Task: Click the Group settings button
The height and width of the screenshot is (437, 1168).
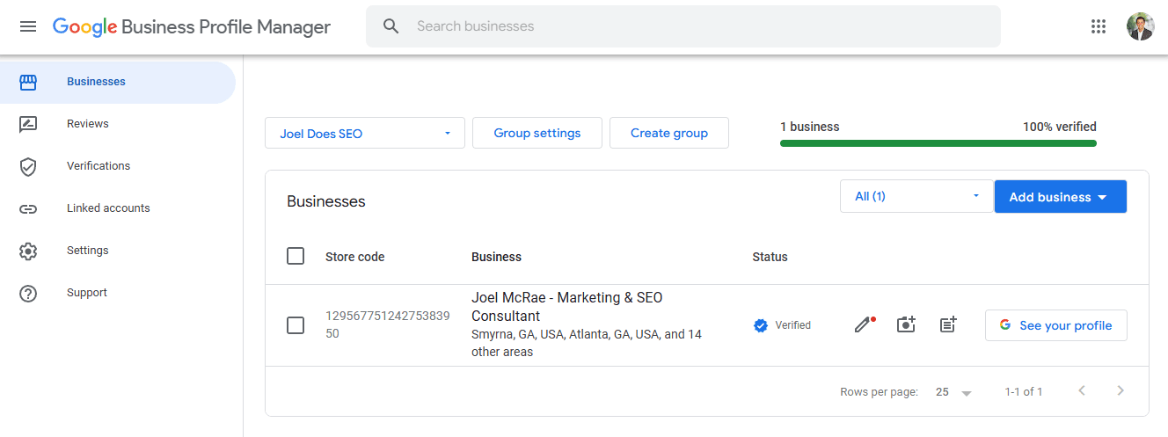Action: [537, 133]
